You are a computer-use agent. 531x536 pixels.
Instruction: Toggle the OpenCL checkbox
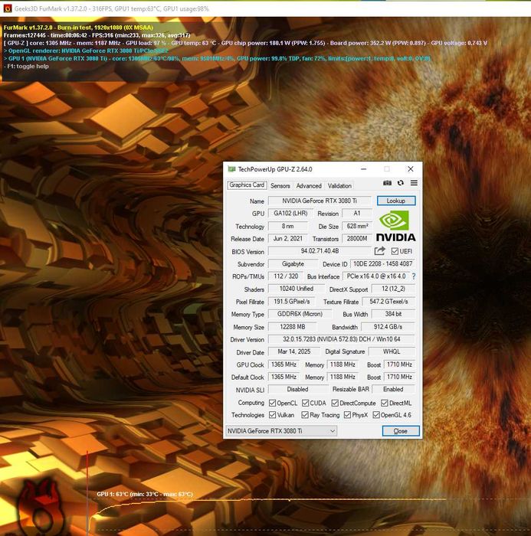tap(272, 403)
